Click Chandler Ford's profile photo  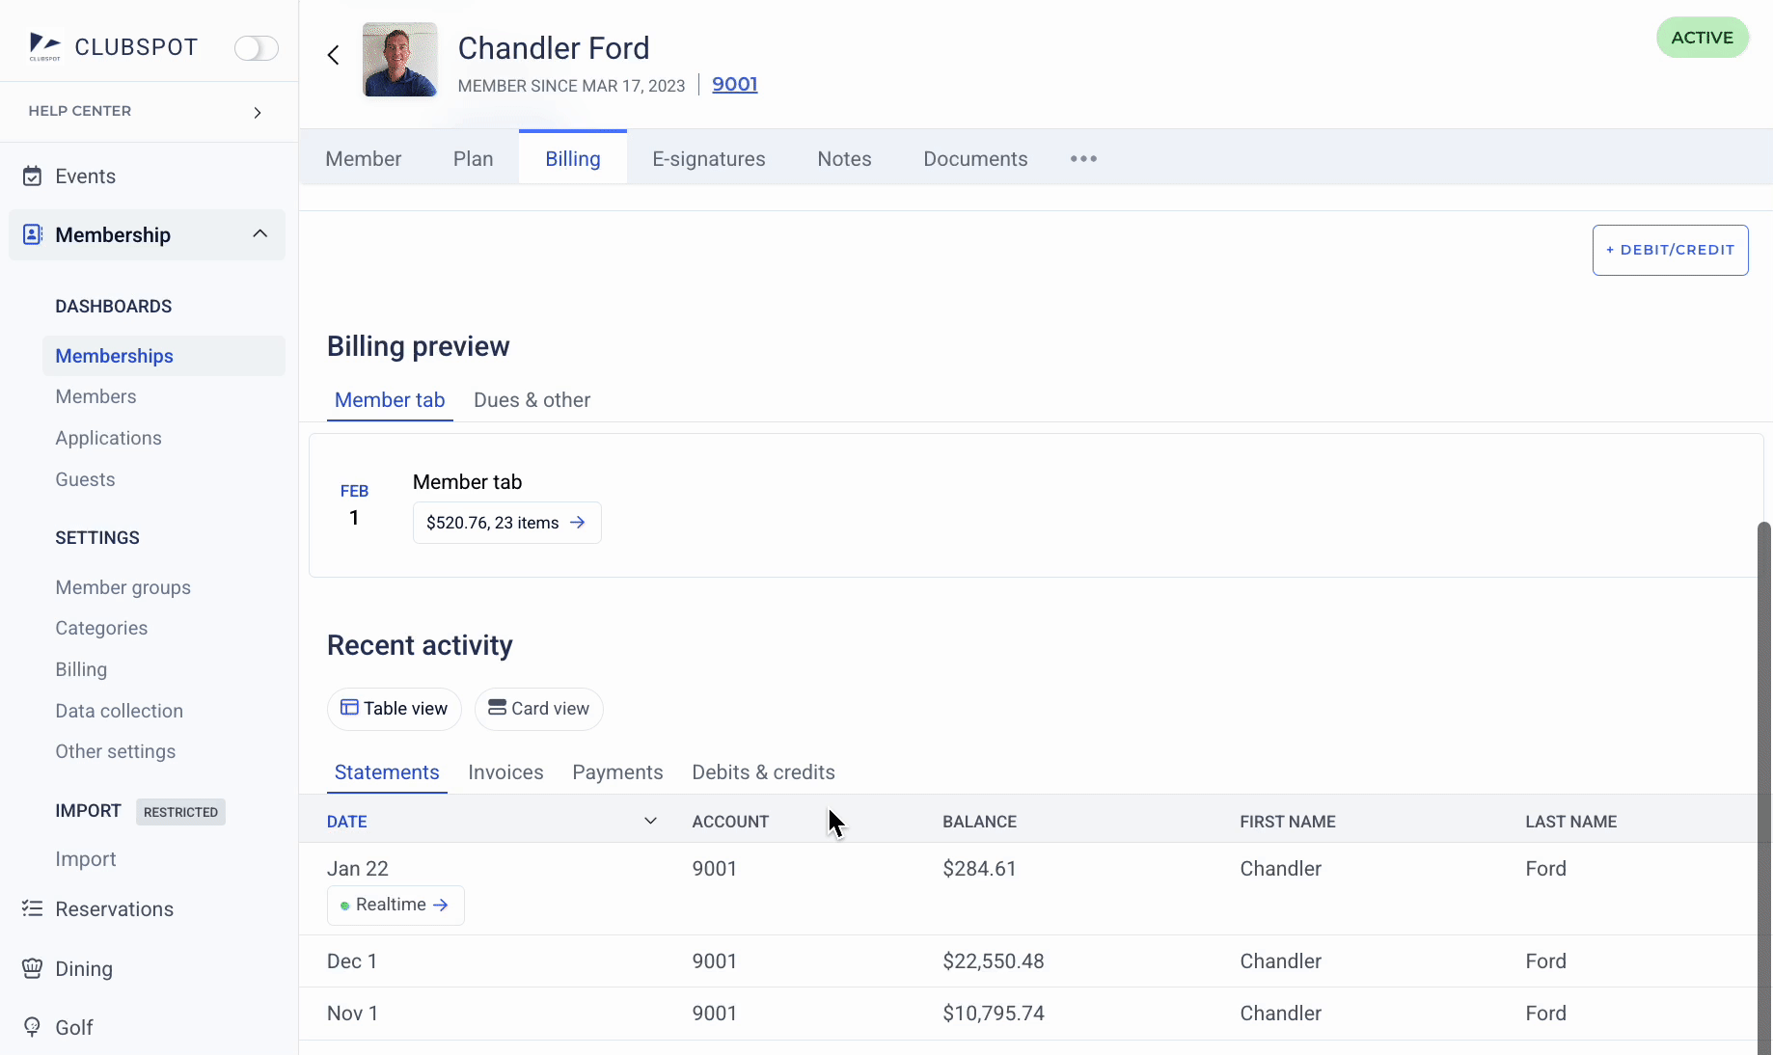(400, 60)
